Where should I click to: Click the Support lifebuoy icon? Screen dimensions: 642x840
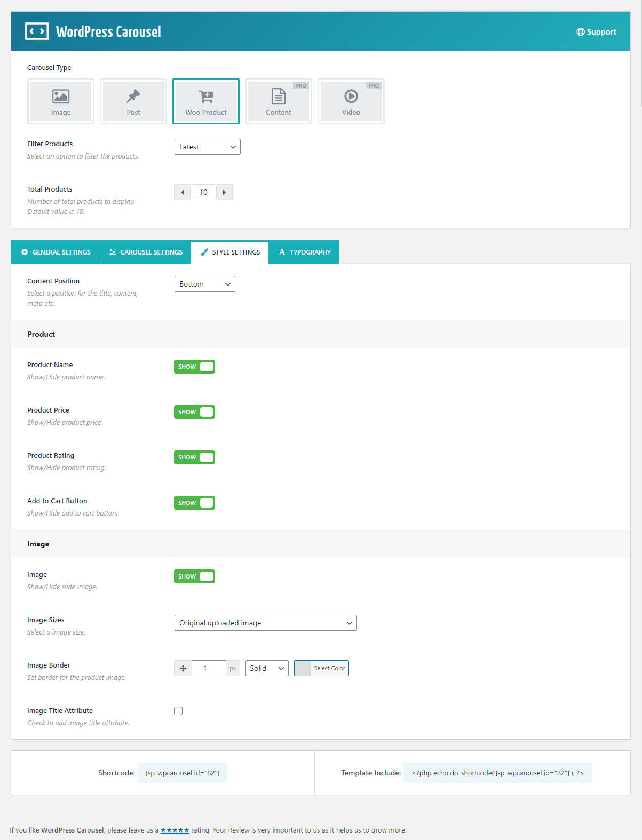[581, 32]
